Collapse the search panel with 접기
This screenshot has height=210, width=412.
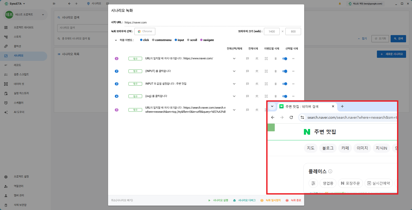pos(362,39)
